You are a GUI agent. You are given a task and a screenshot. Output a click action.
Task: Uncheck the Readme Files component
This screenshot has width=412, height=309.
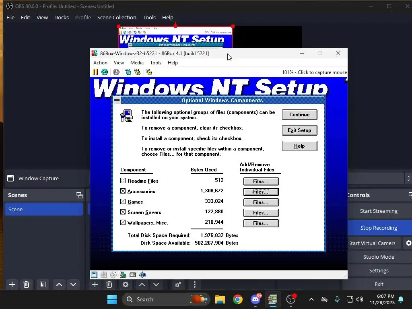123,181
